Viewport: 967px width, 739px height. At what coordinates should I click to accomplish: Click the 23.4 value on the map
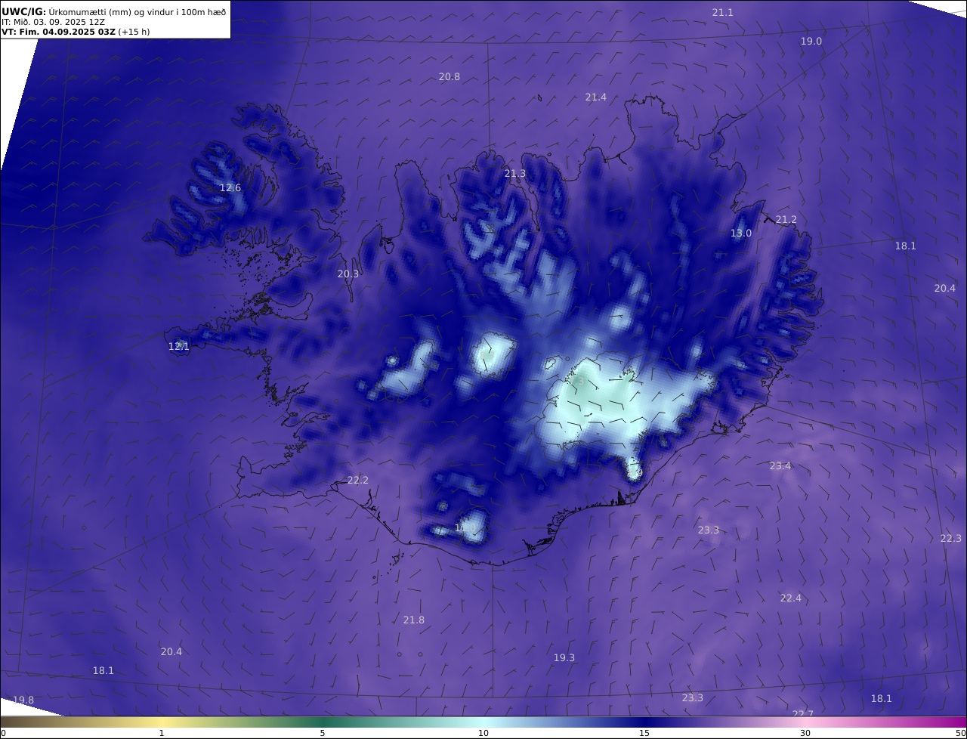click(780, 465)
